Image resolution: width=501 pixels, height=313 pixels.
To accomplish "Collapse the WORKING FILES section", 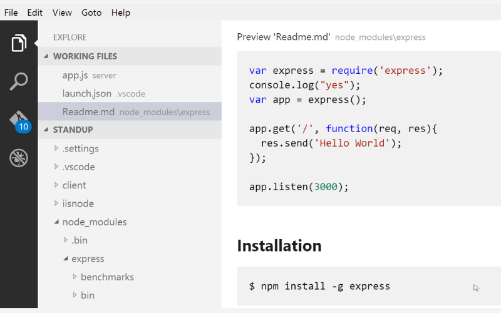I will tap(85, 56).
